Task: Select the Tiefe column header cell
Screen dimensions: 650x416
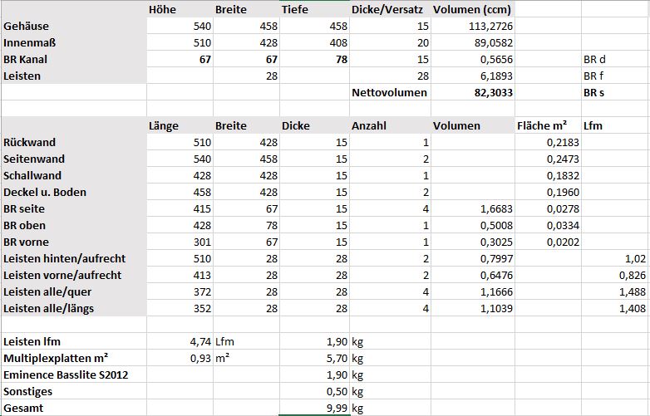Action: [x=315, y=9]
